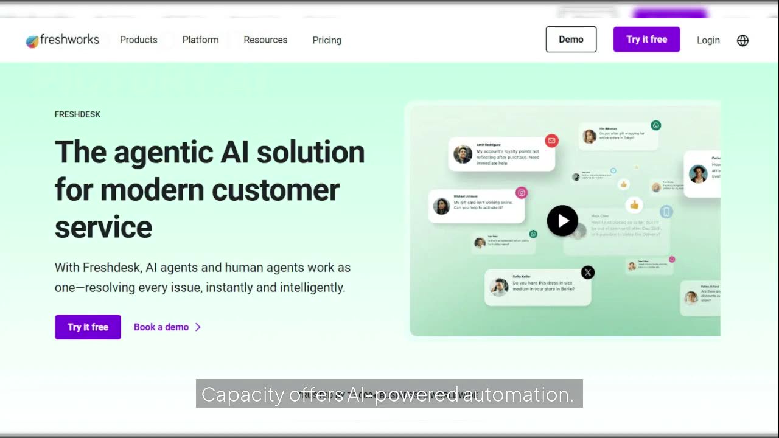Click the hero Try it free button
This screenshot has height=438, width=779.
point(88,327)
